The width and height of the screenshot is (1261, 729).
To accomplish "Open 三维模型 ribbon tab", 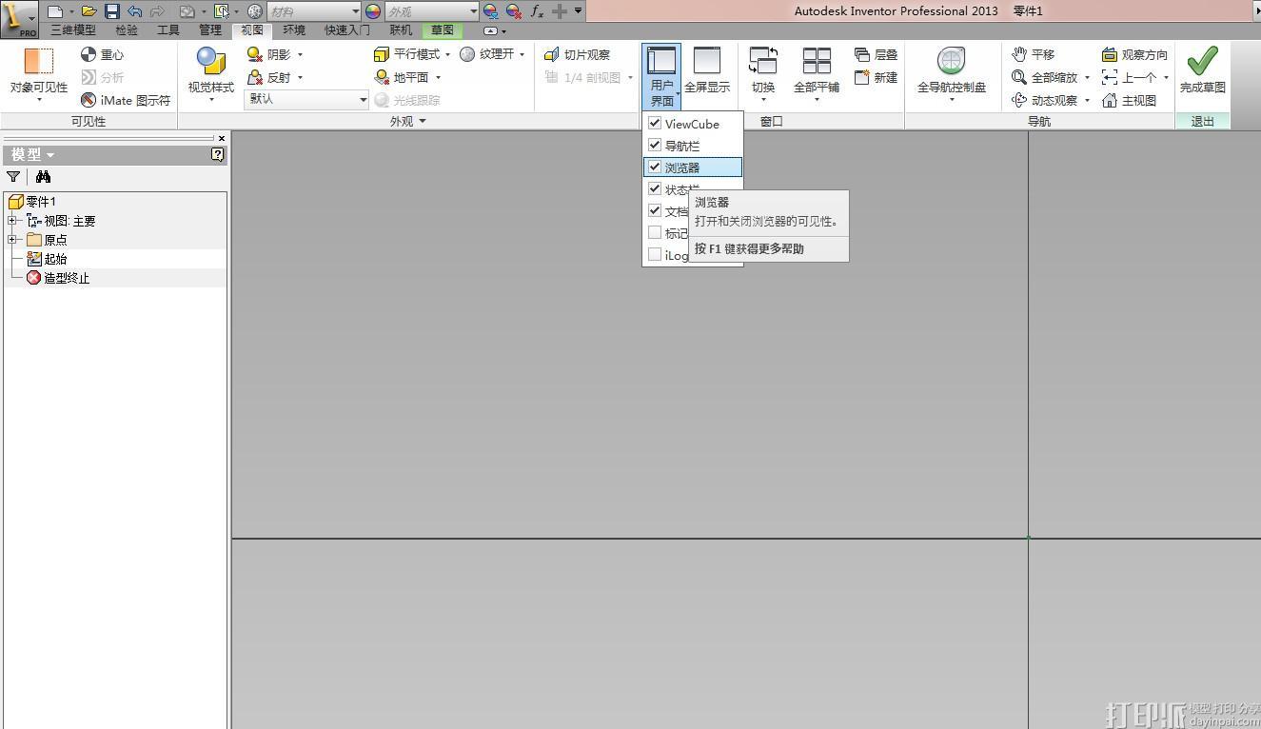I will tap(73, 30).
